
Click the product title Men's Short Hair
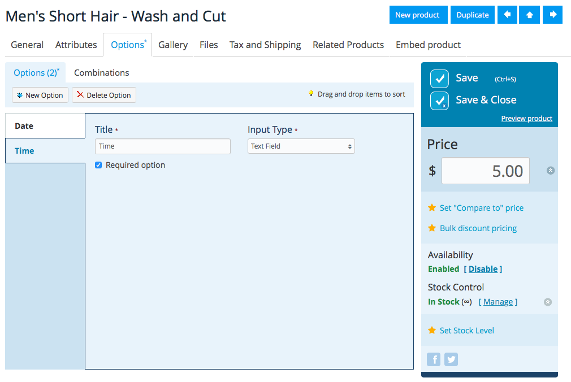coord(116,16)
